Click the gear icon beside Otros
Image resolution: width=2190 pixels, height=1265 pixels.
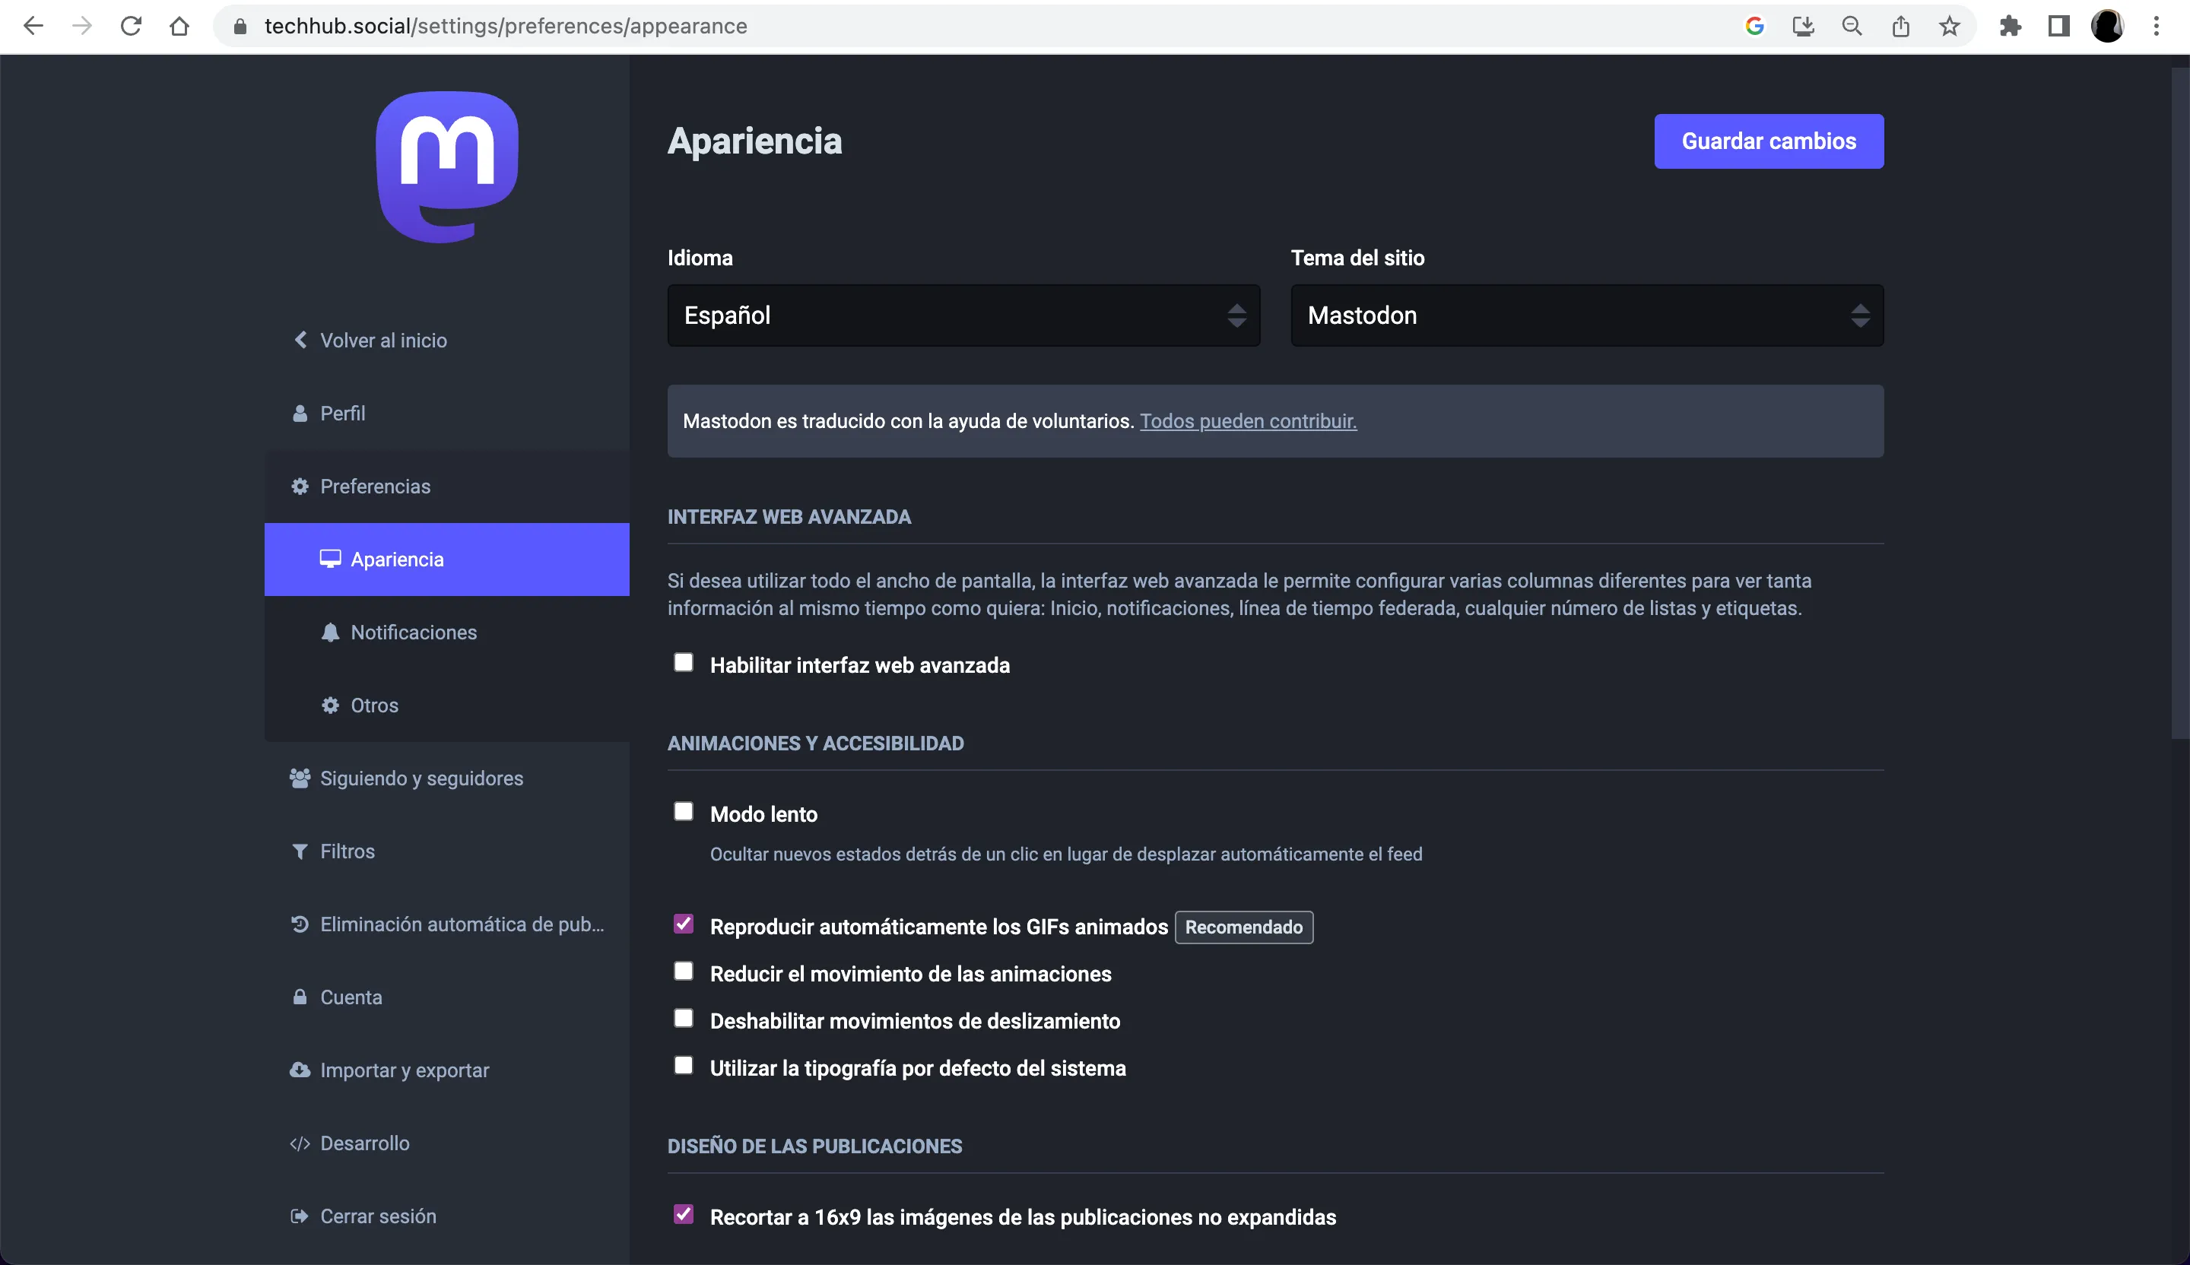330,705
